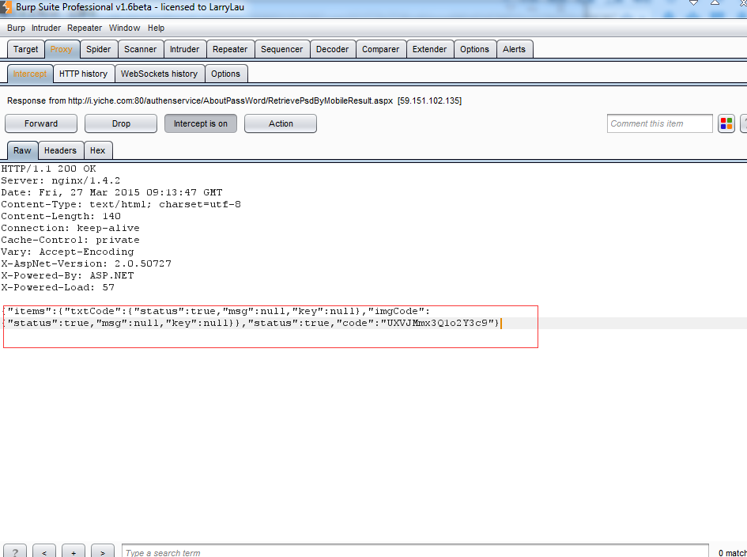
Task: Select the main Proxy tab
Action: coord(62,49)
